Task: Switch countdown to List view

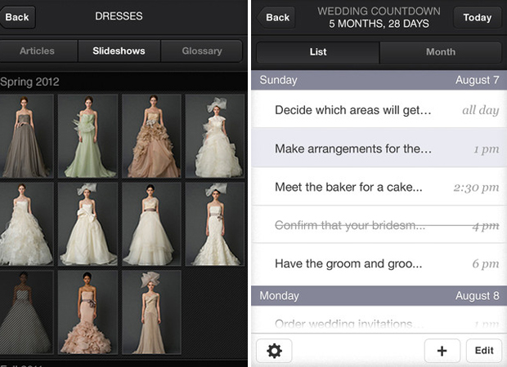Action: pos(318,52)
